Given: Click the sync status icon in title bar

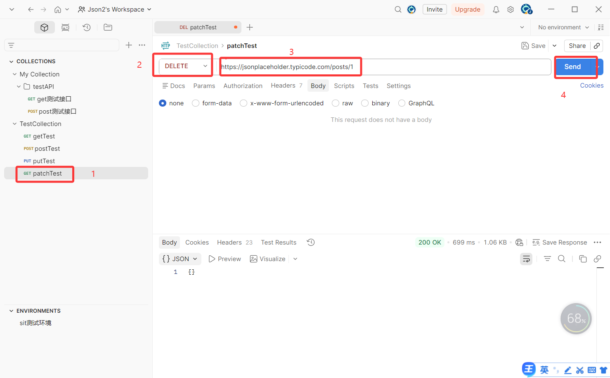Looking at the screenshot, I should [x=411, y=10].
